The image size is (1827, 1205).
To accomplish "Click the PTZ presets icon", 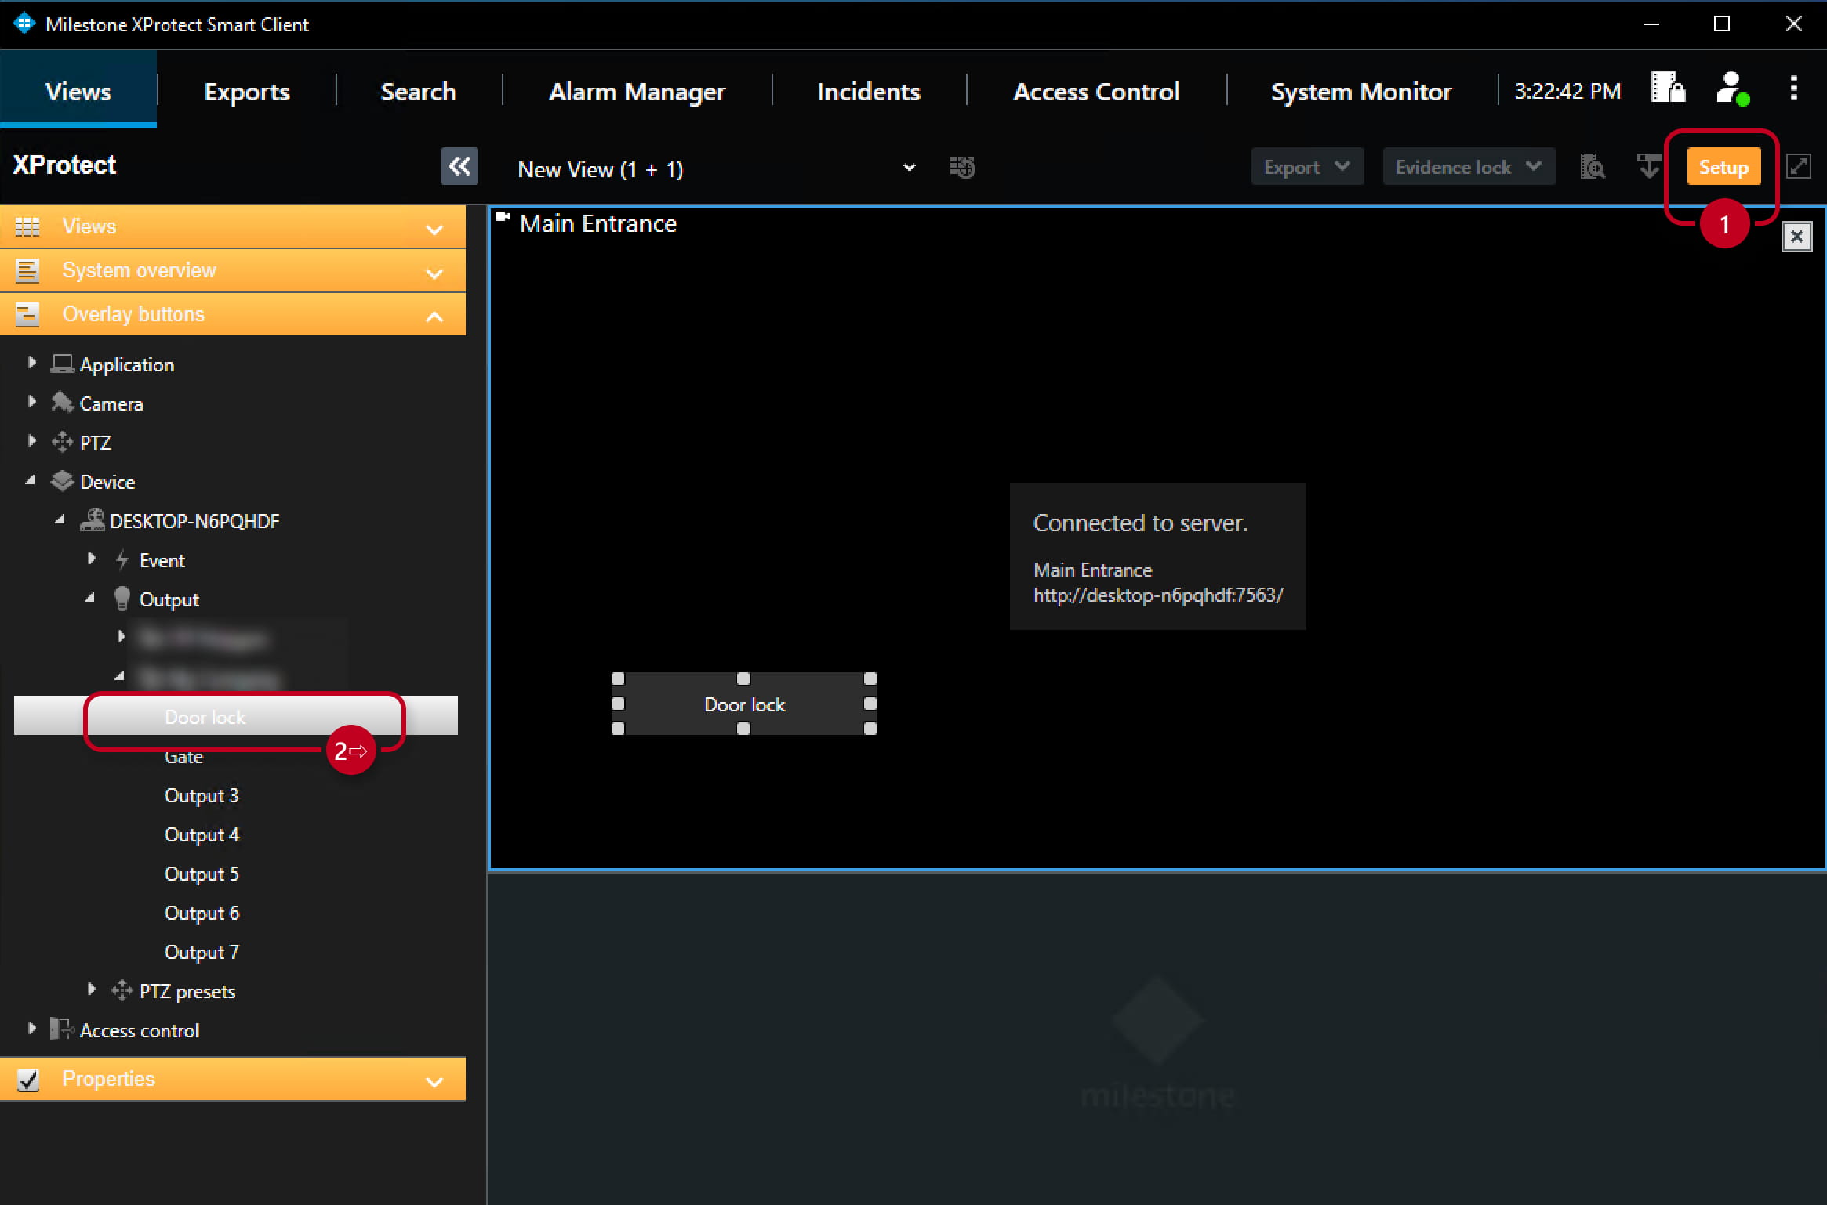I will click(122, 990).
